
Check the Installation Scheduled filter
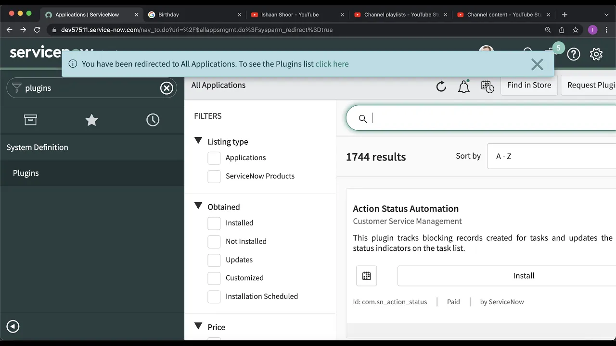pos(214,297)
